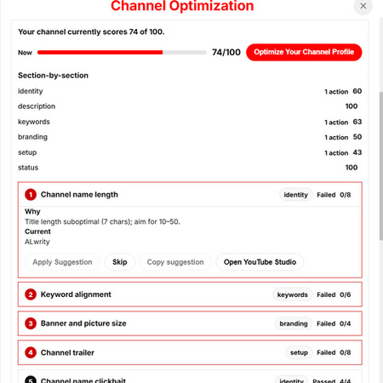Click the number 2 badge icon

31,294
